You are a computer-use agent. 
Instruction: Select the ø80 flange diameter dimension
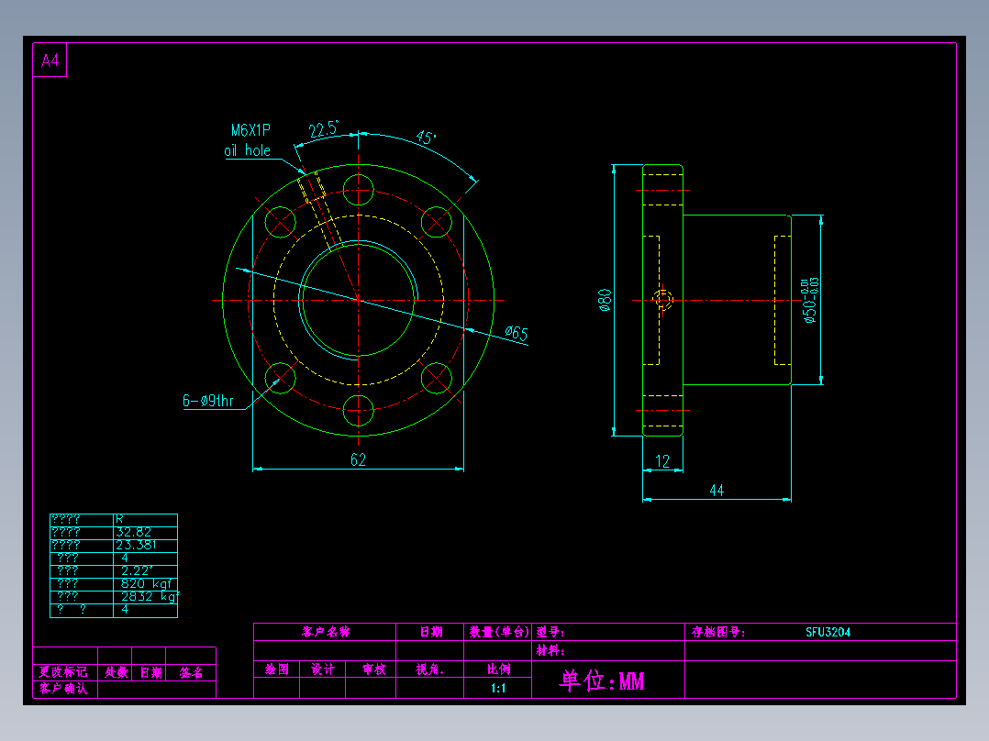click(605, 300)
